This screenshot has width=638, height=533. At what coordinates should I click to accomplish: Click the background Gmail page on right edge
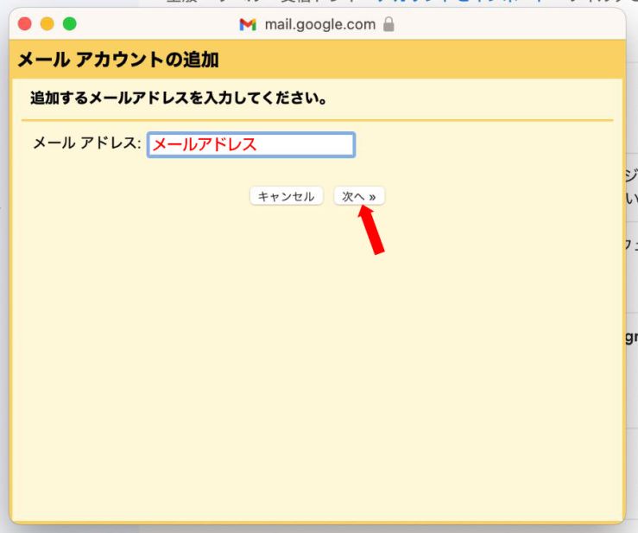point(631,259)
